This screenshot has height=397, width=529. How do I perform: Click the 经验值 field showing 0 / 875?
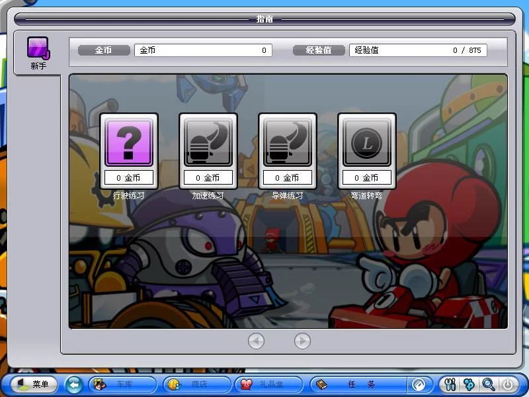click(x=418, y=50)
